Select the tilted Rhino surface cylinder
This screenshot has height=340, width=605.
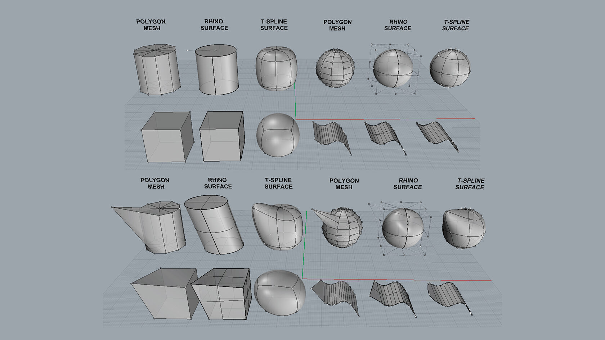tap(214, 225)
